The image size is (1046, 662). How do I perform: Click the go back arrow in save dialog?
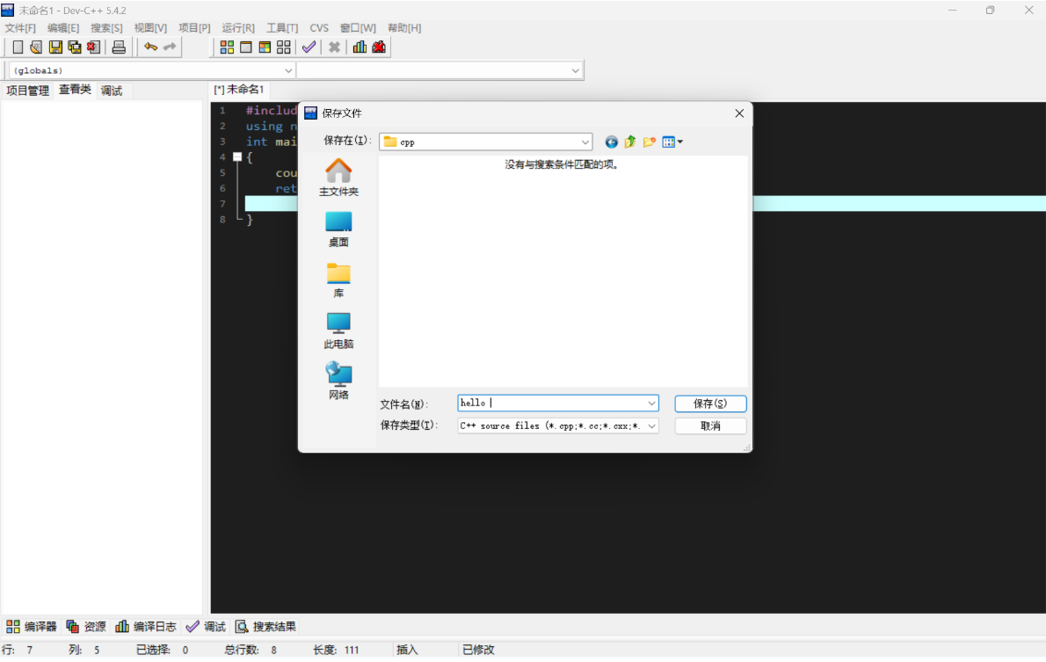pos(611,142)
